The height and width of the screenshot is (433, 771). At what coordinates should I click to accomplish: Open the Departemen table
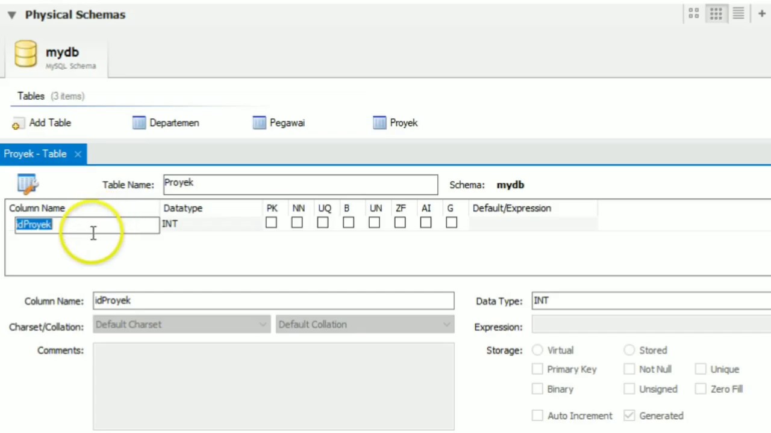tap(166, 123)
